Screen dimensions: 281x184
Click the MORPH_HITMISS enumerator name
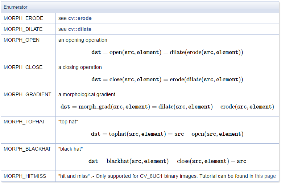pos(25,176)
